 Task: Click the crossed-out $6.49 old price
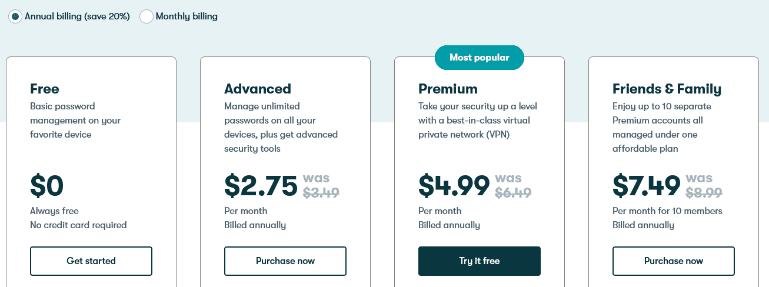[x=513, y=192]
